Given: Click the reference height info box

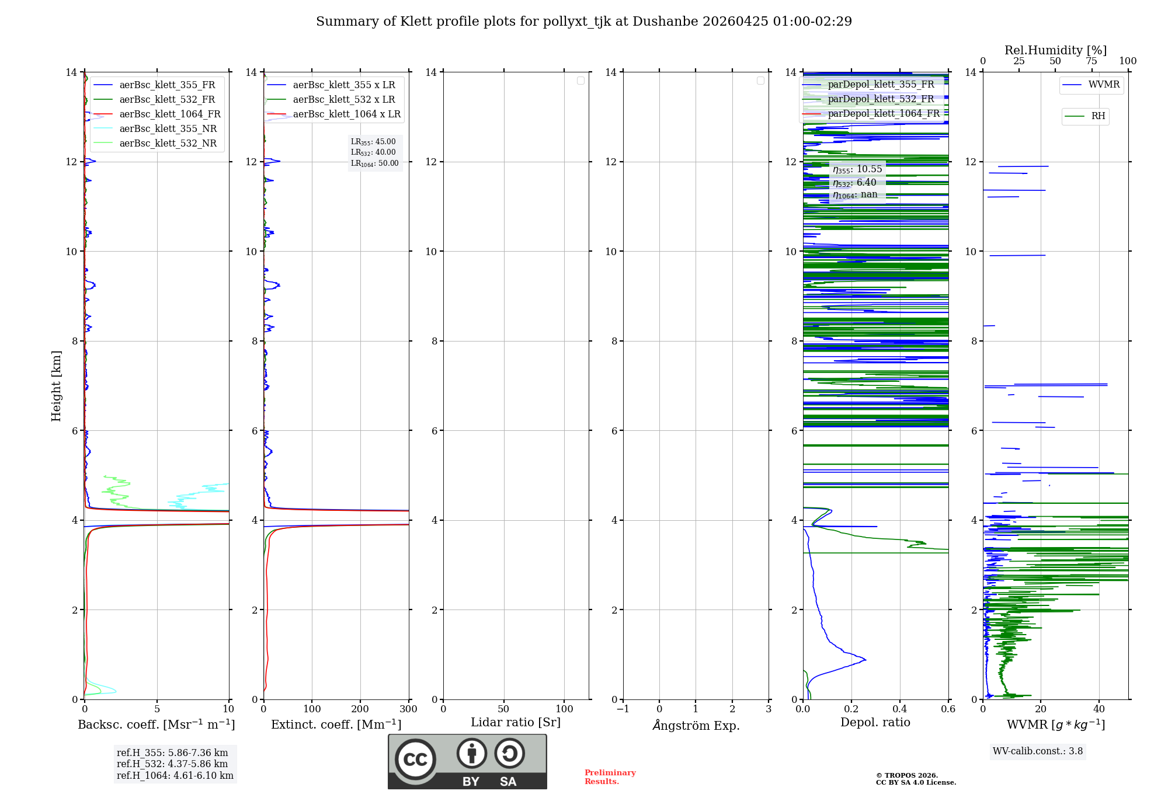Looking at the screenshot, I should click(175, 764).
